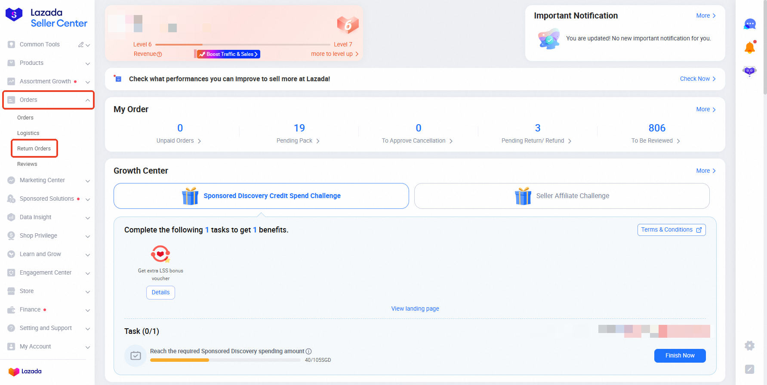Click the Details button under LSS voucher

160,293
